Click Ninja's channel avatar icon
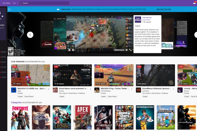The height and width of the screenshot is (131, 197). [x=14, y=90]
